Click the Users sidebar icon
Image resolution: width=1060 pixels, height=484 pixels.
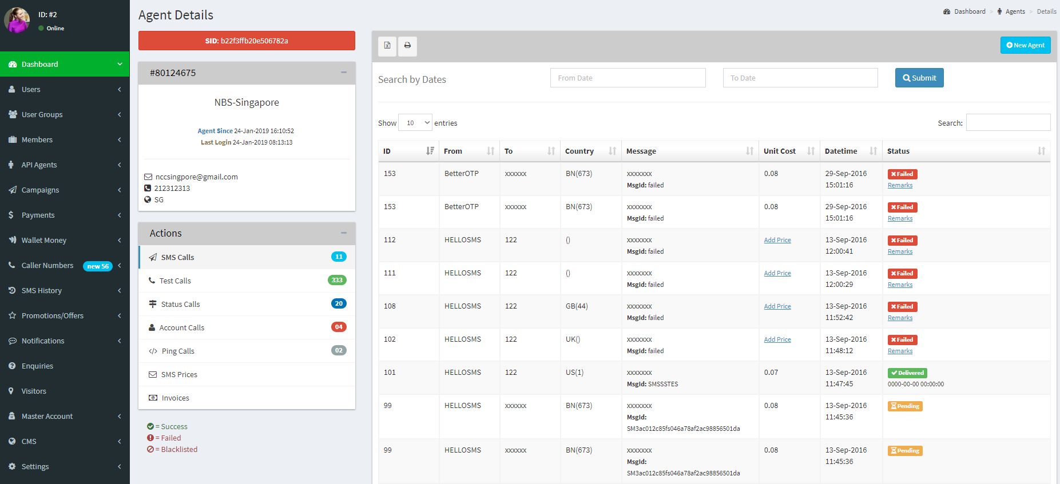[12, 89]
